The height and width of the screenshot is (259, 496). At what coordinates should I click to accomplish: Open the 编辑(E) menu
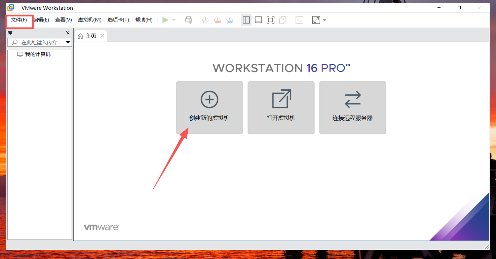tap(41, 20)
